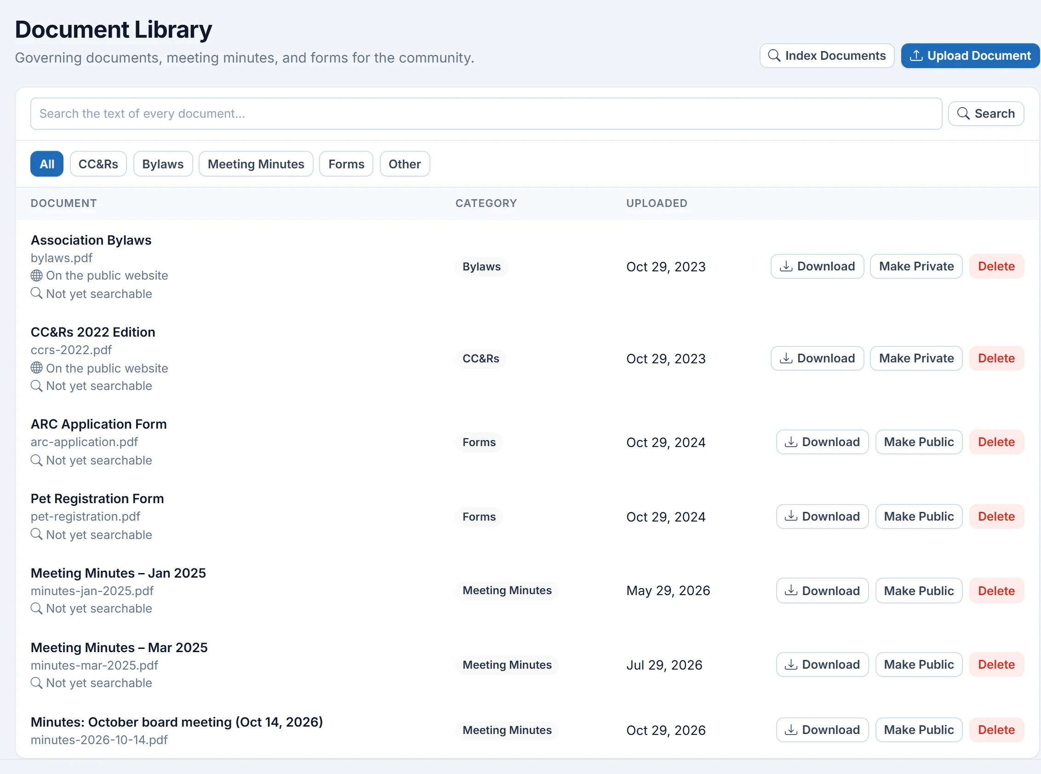Viewport: 1041px width, 774px height.
Task: Click the magnifier icon under minutes-jan-2025.pdf
Action: click(x=36, y=608)
